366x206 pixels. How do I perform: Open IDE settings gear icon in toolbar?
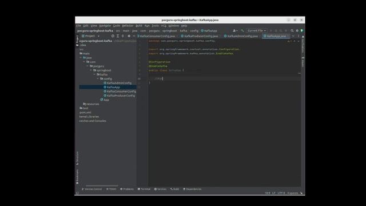(297, 30)
